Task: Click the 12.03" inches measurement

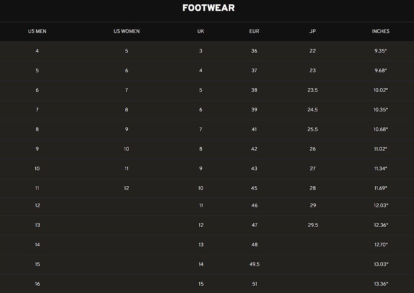Action: [381, 206]
